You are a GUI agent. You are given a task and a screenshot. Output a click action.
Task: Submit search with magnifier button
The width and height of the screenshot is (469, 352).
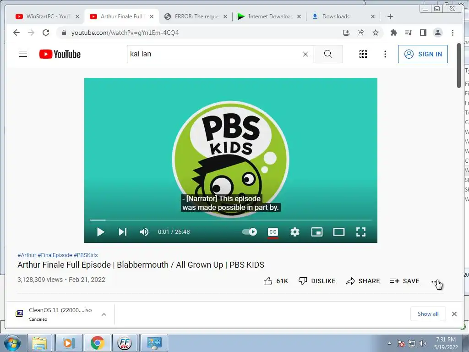pos(328,54)
